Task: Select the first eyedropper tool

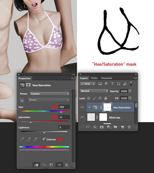Action: pos(22,139)
